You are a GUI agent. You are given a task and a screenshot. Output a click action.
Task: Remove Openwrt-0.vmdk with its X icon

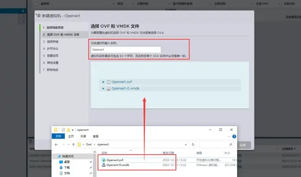click(x=103, y=88)
